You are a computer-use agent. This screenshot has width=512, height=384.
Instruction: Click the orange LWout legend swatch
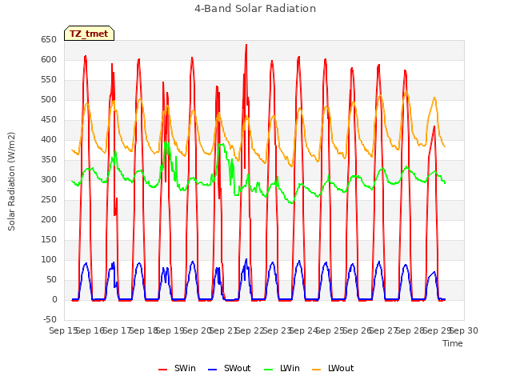pyautogui.click(x=317, y=370)
